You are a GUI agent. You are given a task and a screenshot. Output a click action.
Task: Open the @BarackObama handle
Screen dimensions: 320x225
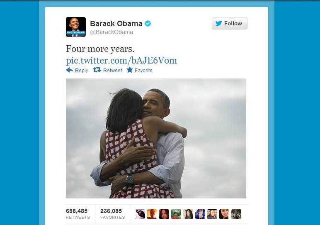pyautogui.click(x=112, y=32)
